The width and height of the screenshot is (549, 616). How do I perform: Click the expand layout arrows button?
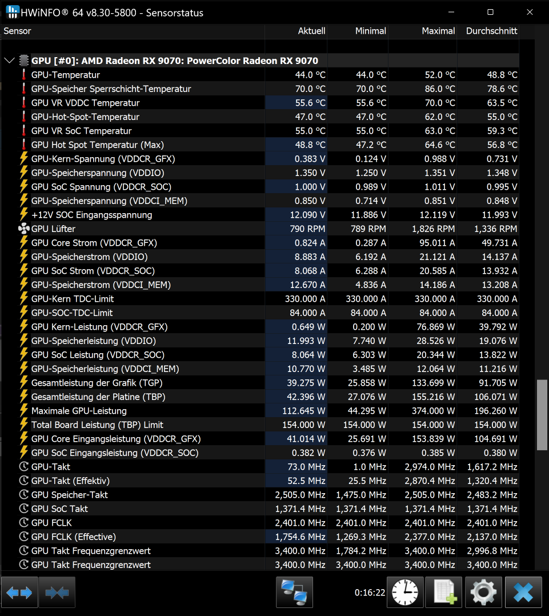click(19, 593)
